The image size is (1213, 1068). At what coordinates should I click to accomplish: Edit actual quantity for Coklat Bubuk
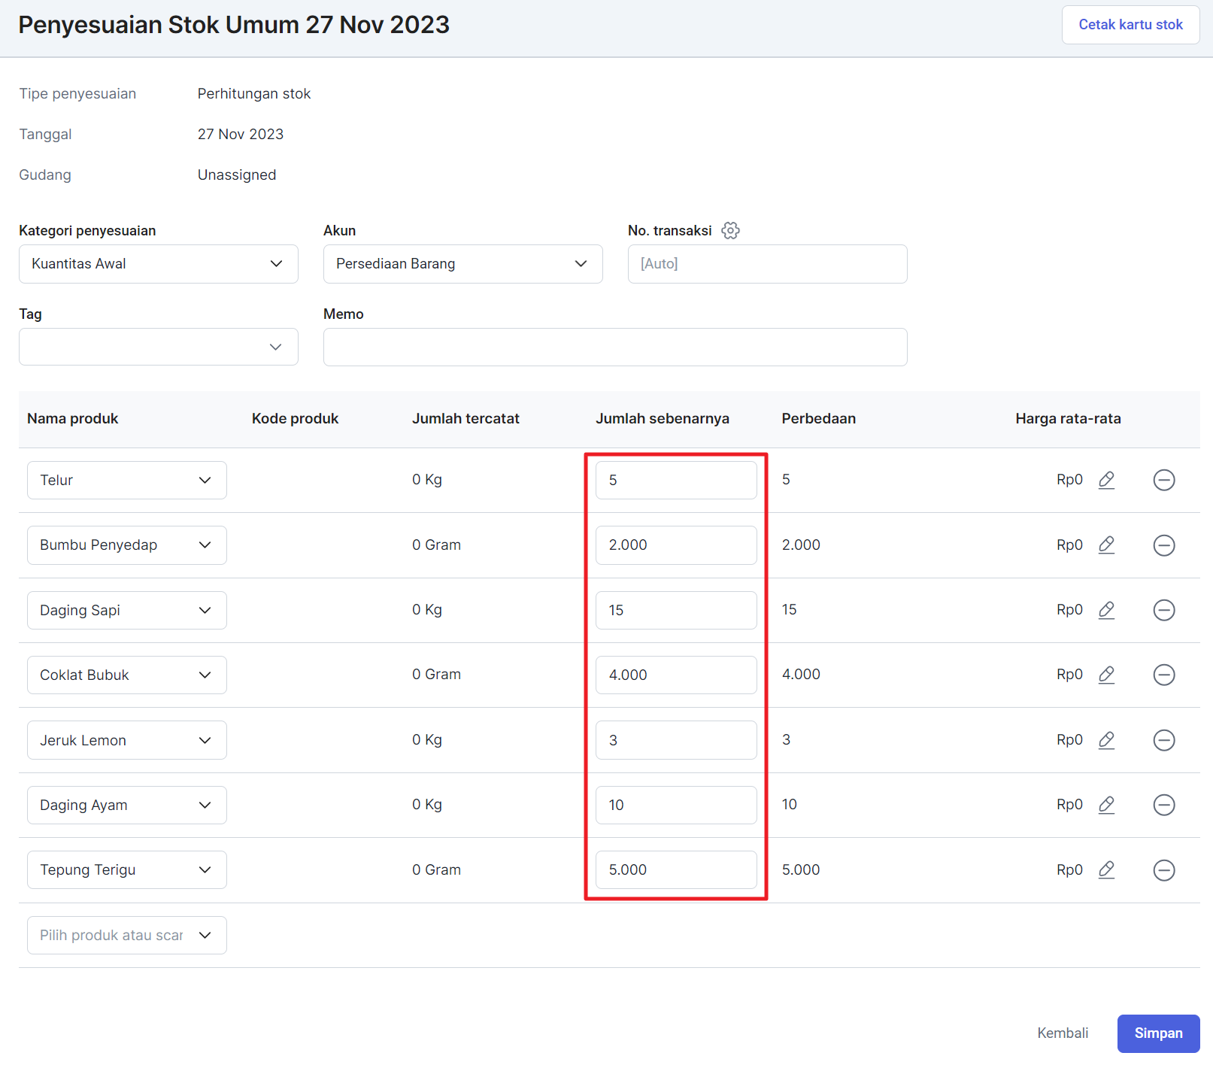pyautogui.click(x=676, y=675)
